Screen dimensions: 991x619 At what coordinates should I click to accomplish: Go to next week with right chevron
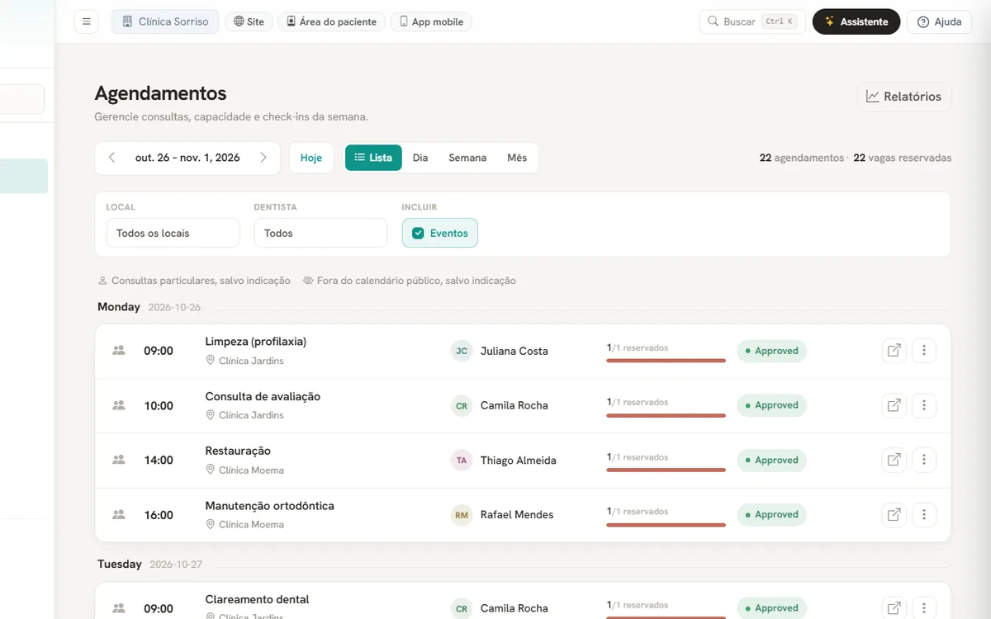click(263, 158)
